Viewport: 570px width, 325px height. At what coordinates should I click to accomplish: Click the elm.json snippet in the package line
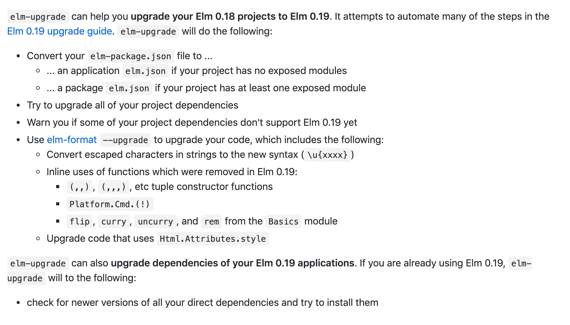[x=129, y=88]
